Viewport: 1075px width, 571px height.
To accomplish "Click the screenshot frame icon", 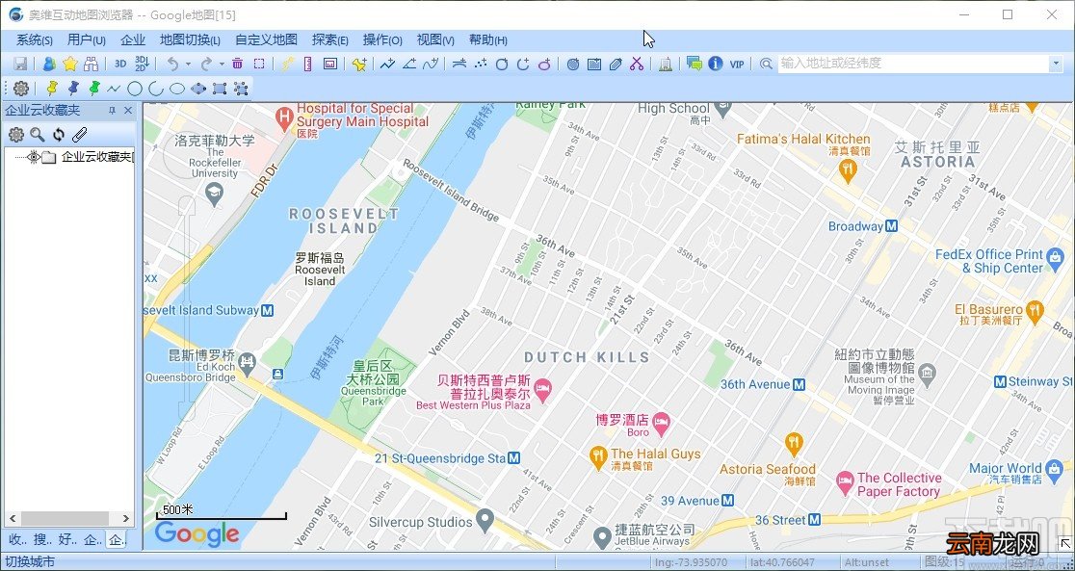I will 329,64.
